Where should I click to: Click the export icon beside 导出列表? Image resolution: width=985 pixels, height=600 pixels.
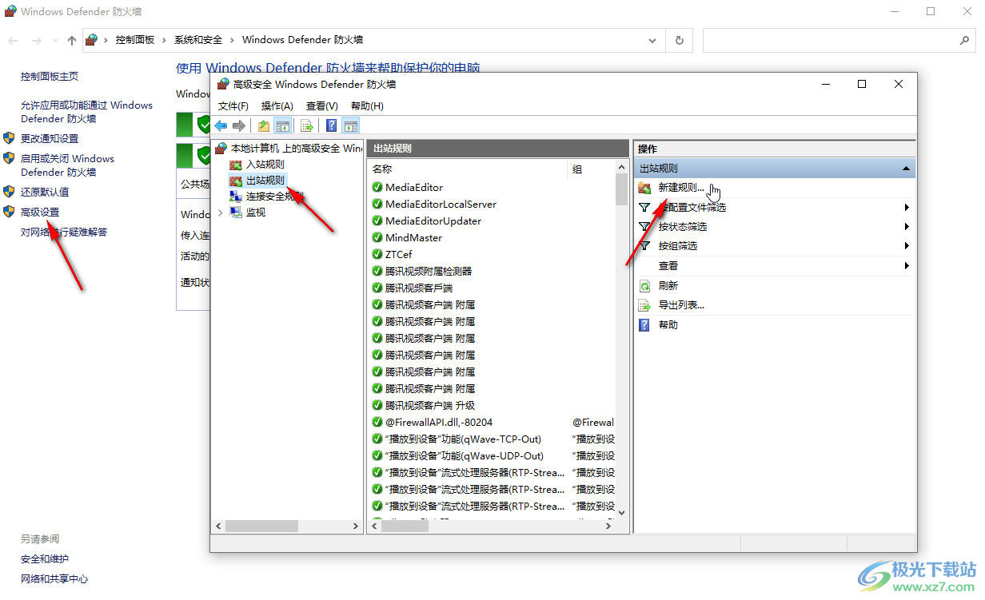tap(644, 305)
